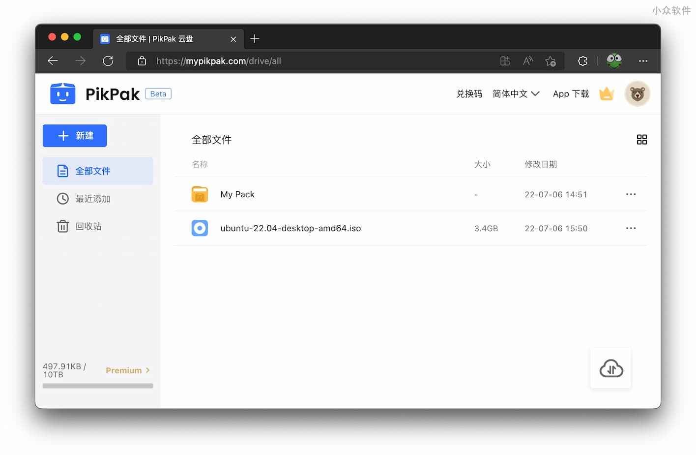Sort by 修改日期 column header
Image resolution: width=696 pixels, height=455 pixels.
pos(541,164)
